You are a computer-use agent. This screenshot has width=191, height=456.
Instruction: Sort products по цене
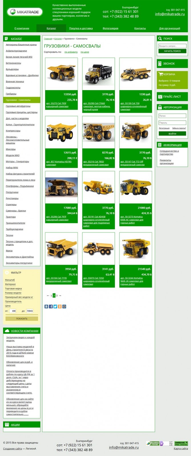tap(85, 52)
